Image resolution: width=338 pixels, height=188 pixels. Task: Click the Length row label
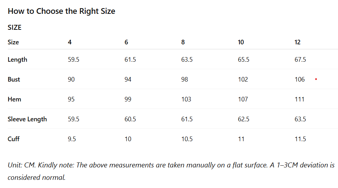click(x=17, y=60)
